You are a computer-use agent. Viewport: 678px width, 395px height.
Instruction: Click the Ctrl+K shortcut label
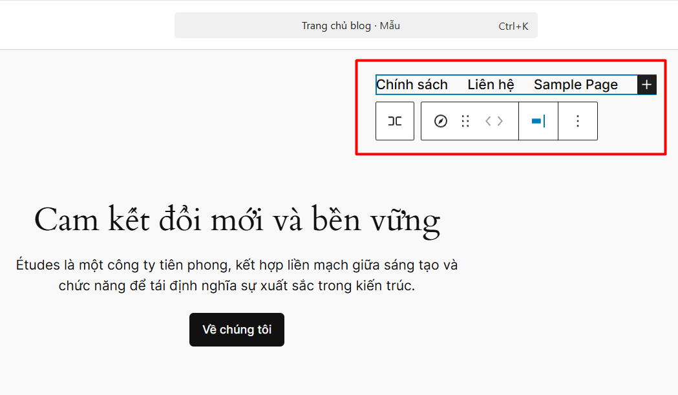pos(513,25)
